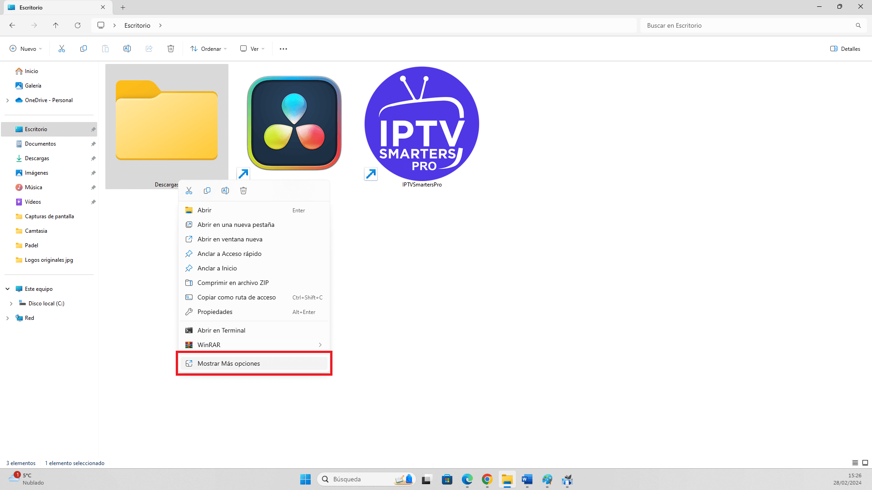Open Capturas de pantalla folder link
Viewport: 872px width, 490px height.
tap(50, 216)
